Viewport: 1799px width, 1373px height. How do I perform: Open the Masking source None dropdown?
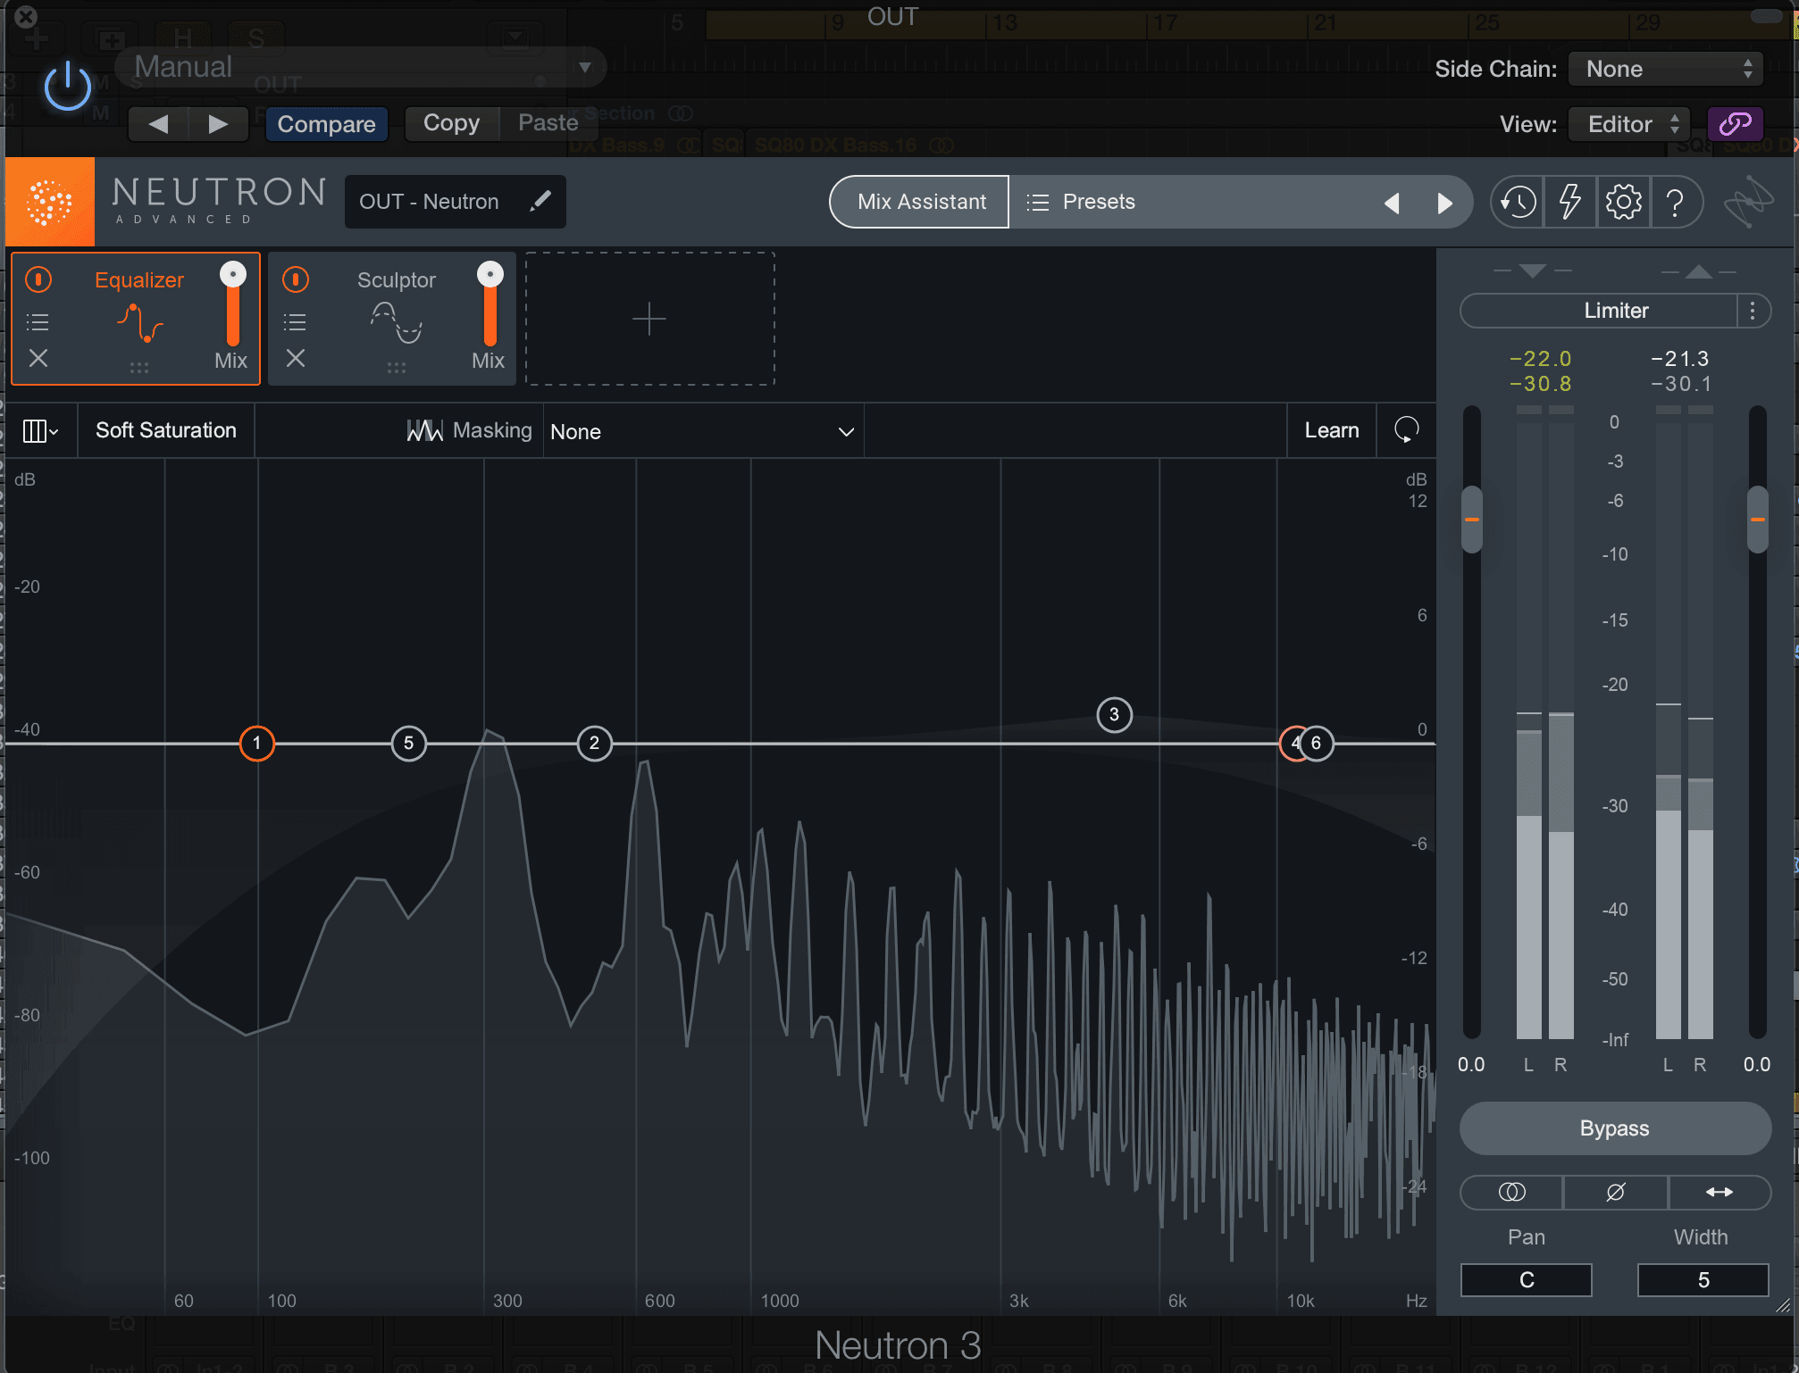pyautogui.click(x=703, y=431)
